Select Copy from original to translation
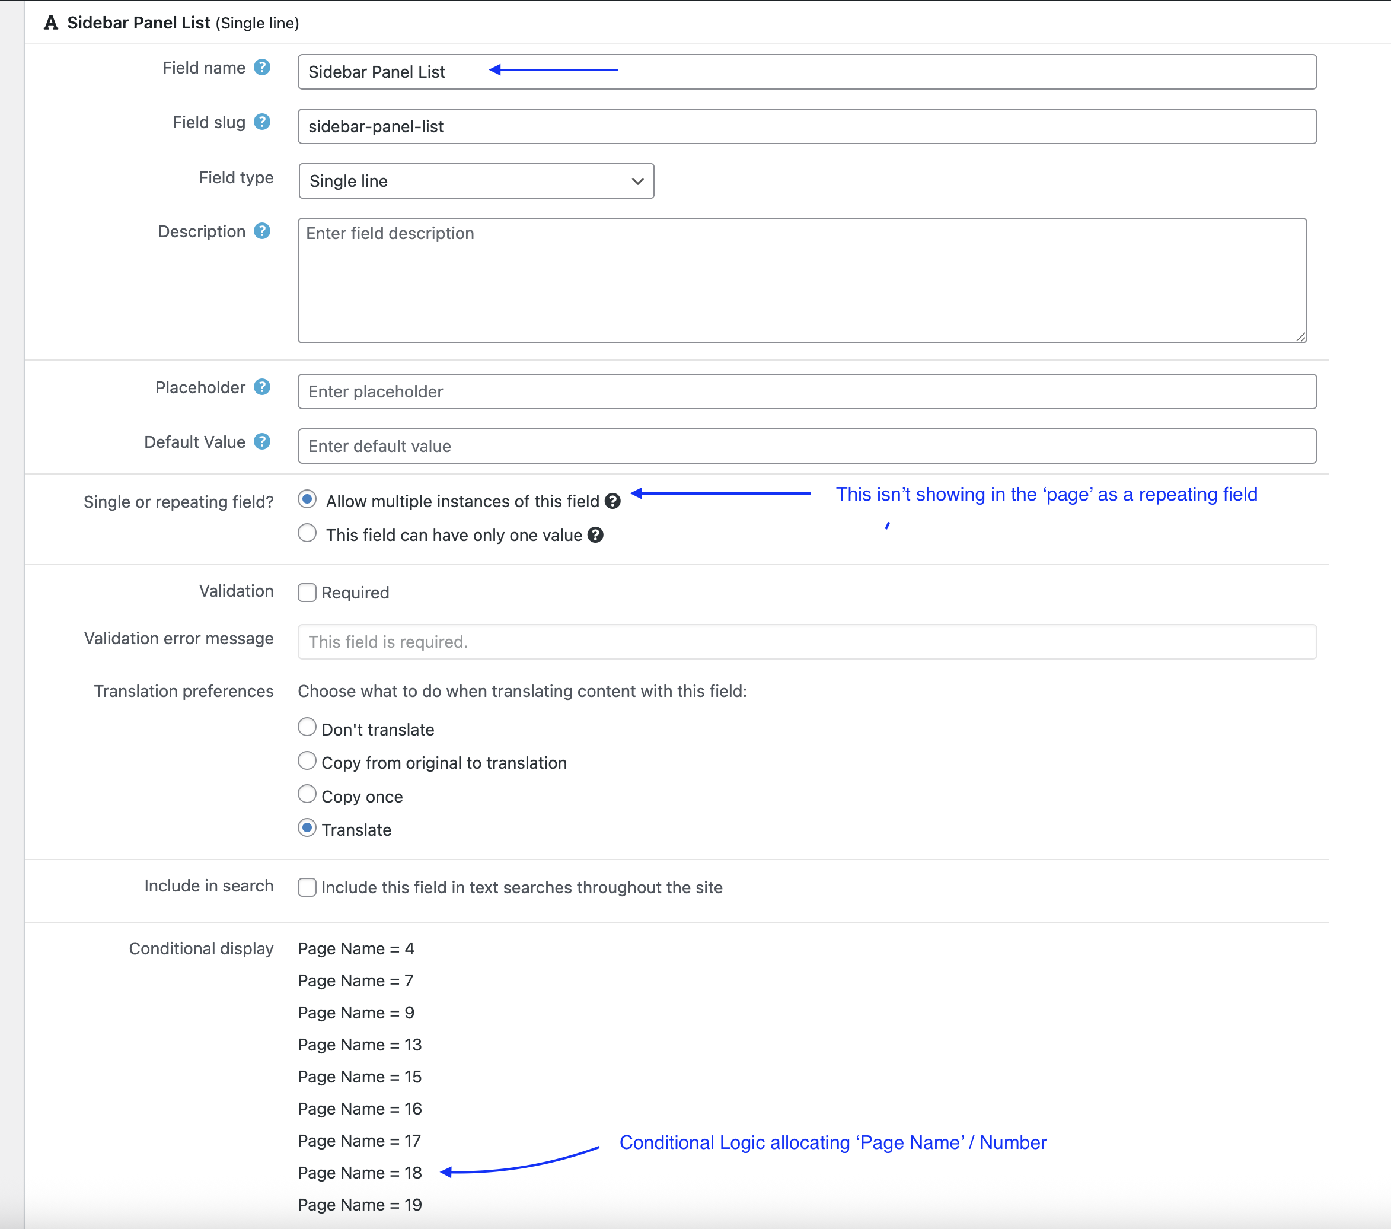The image size is (1391, 1229). point(308,760)
